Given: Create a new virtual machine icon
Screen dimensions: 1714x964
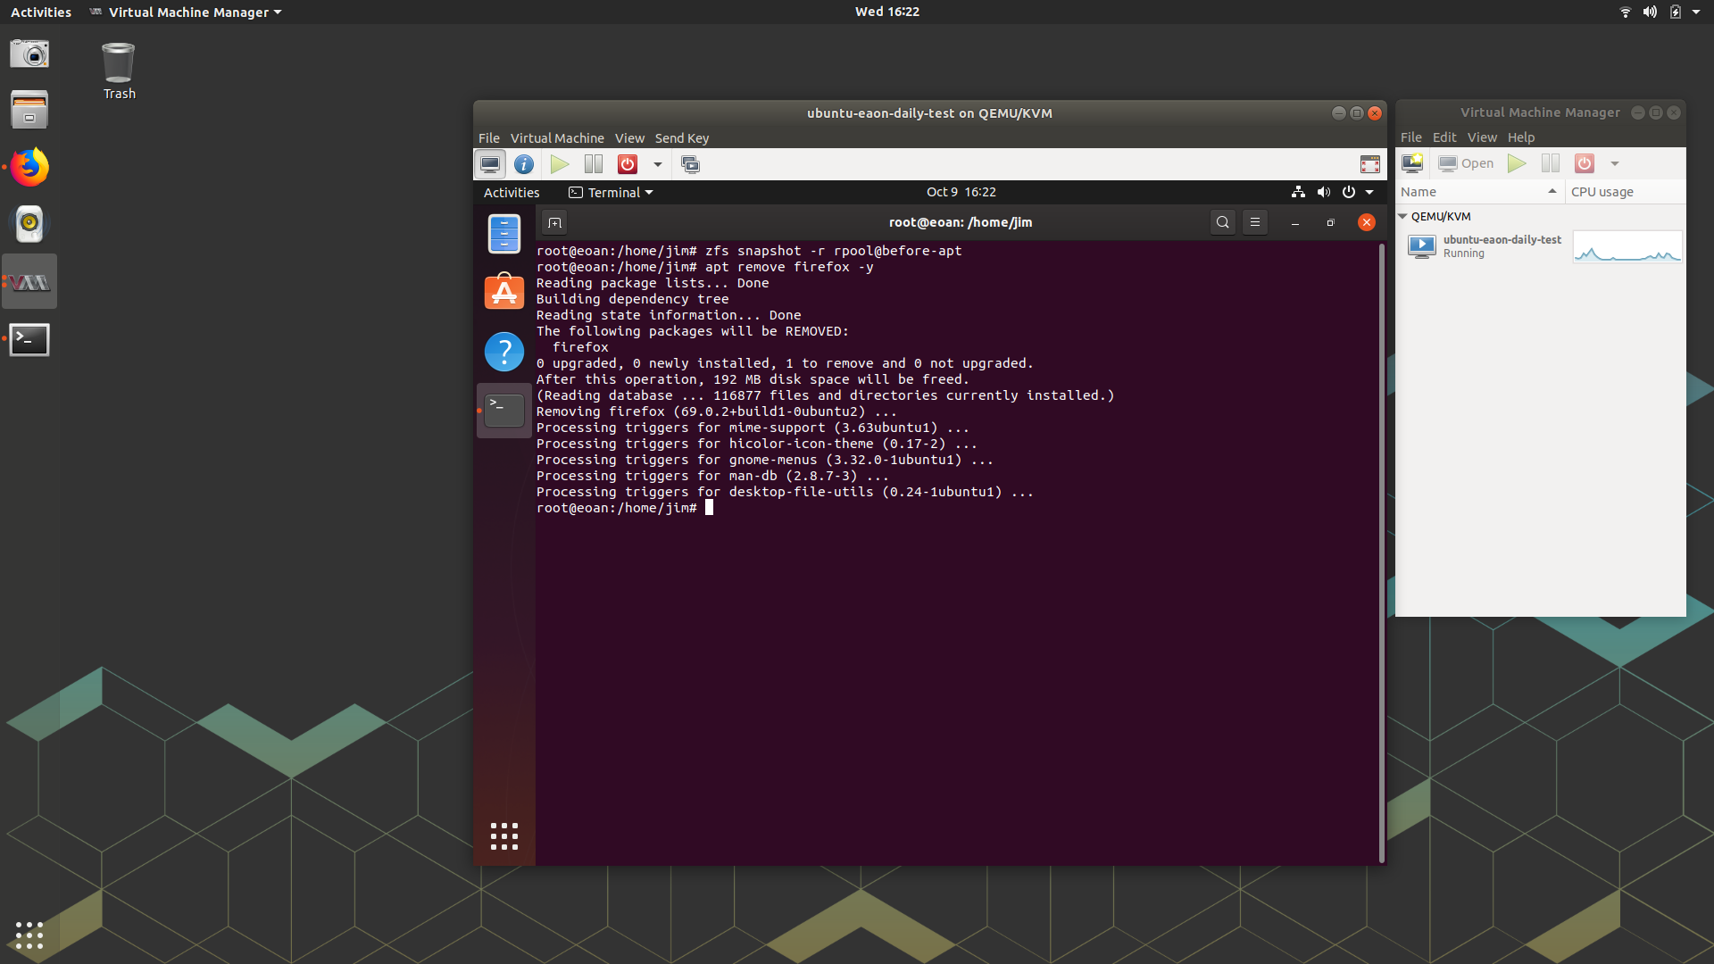Looking at the screenshot, I should pyautogui.click(x=1412, y=163).
